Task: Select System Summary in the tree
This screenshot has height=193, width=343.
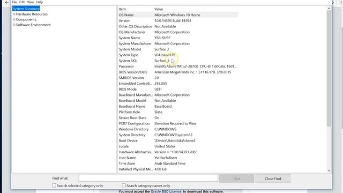Action: click(26, 9)
